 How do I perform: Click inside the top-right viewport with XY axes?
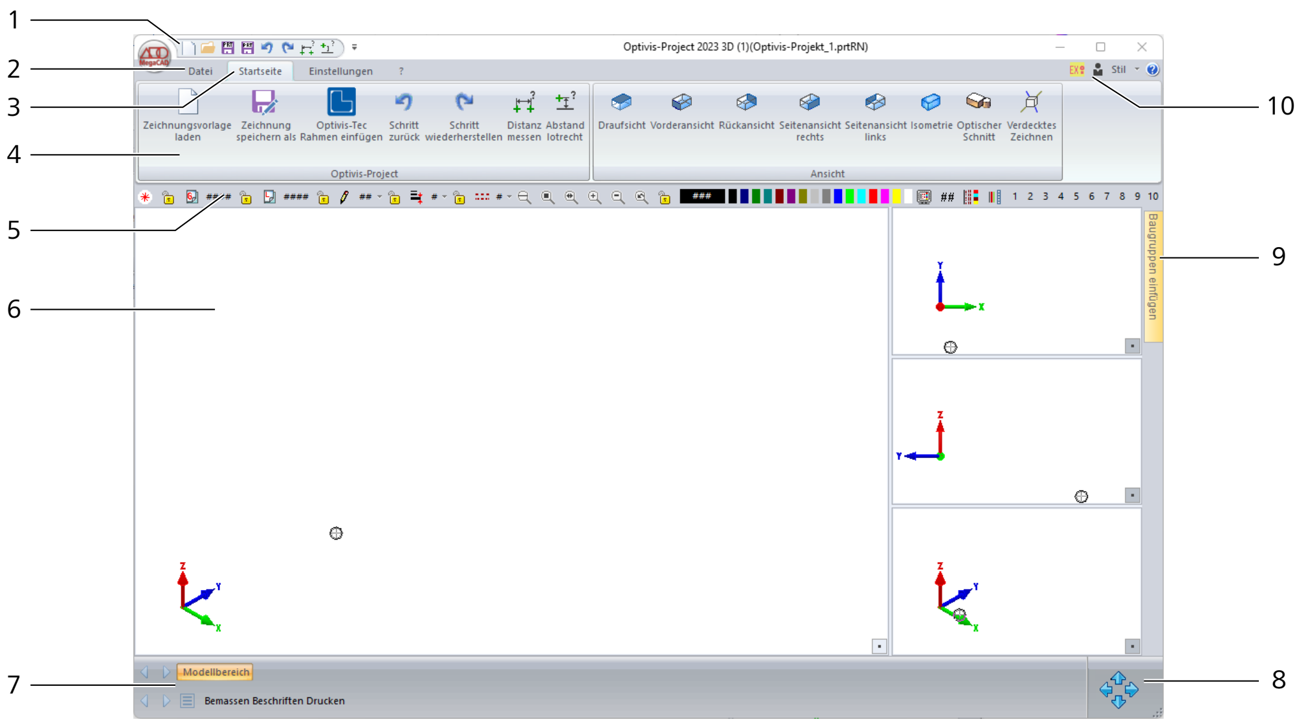[x=1016, y=281]
